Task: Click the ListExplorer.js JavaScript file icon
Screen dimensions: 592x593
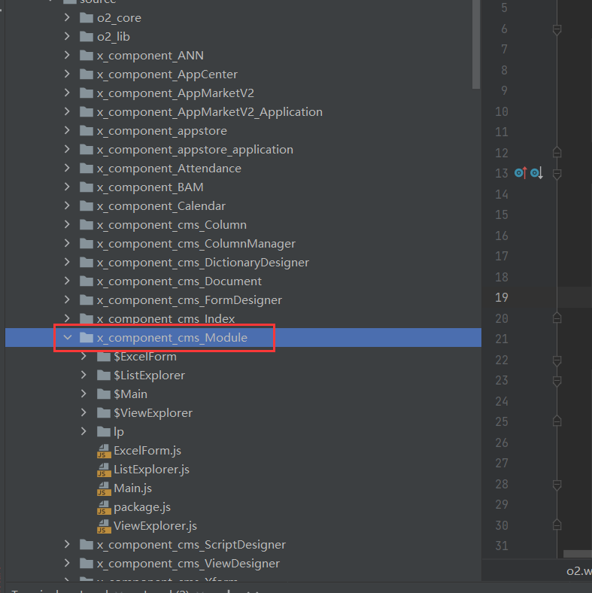Action: point(104,470)
